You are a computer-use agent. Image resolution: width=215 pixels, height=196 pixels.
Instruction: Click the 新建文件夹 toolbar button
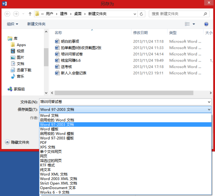coord(37,24)
